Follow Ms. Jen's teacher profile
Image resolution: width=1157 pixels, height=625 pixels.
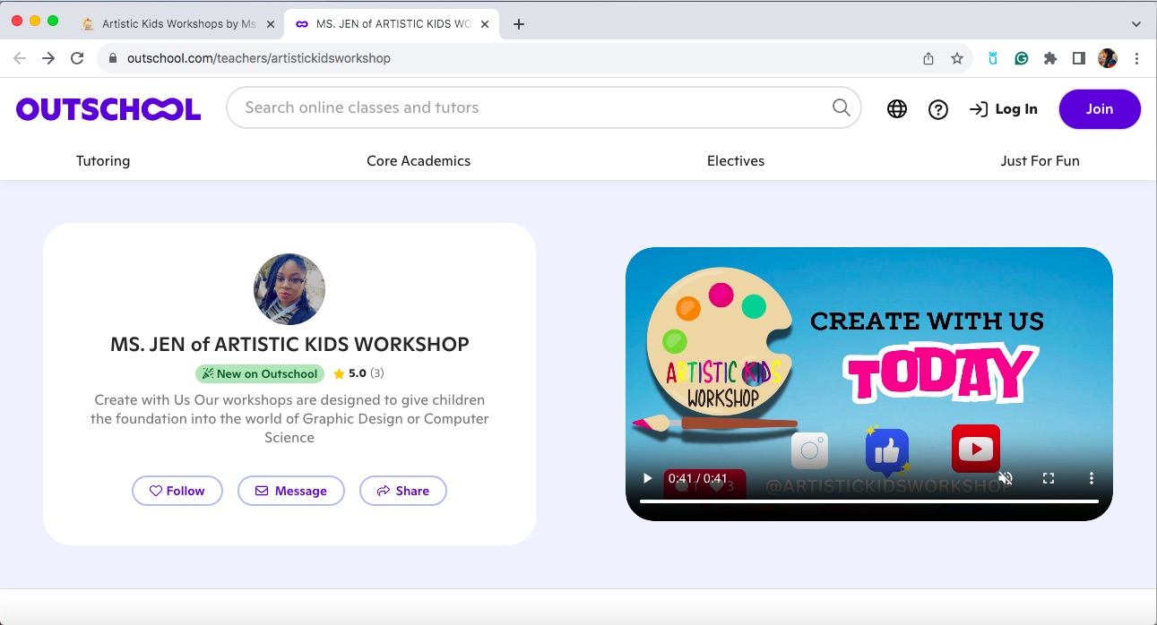coord(177,491)
